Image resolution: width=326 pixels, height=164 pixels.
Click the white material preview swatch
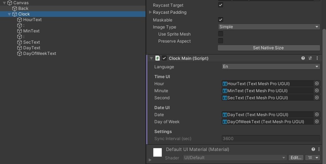pyautogui.click(x=158, y=152)
